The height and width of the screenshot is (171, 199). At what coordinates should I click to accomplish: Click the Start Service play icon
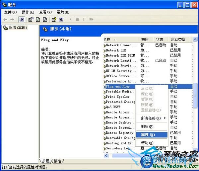(71, 20)
